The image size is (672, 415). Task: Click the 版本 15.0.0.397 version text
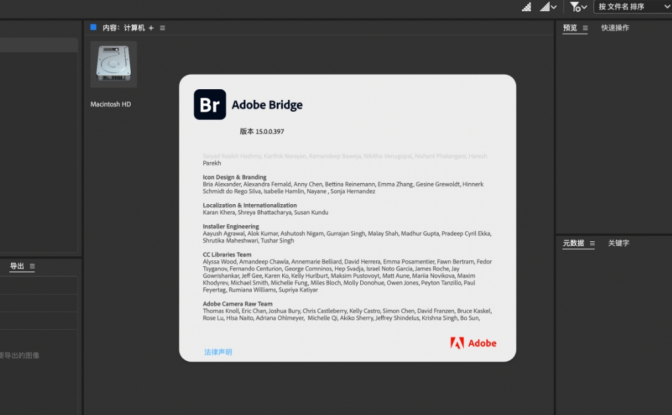tap(262, 132)
